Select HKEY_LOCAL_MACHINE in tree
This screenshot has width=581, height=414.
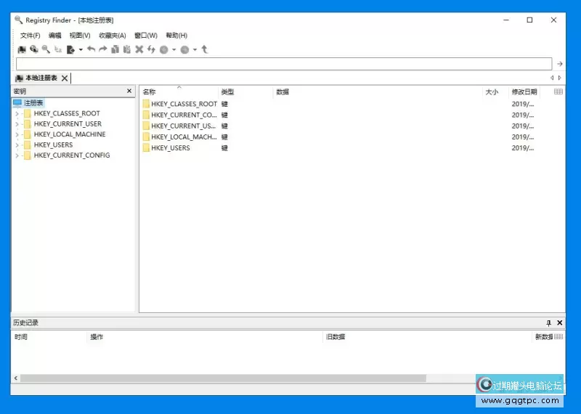pos(70,134)
